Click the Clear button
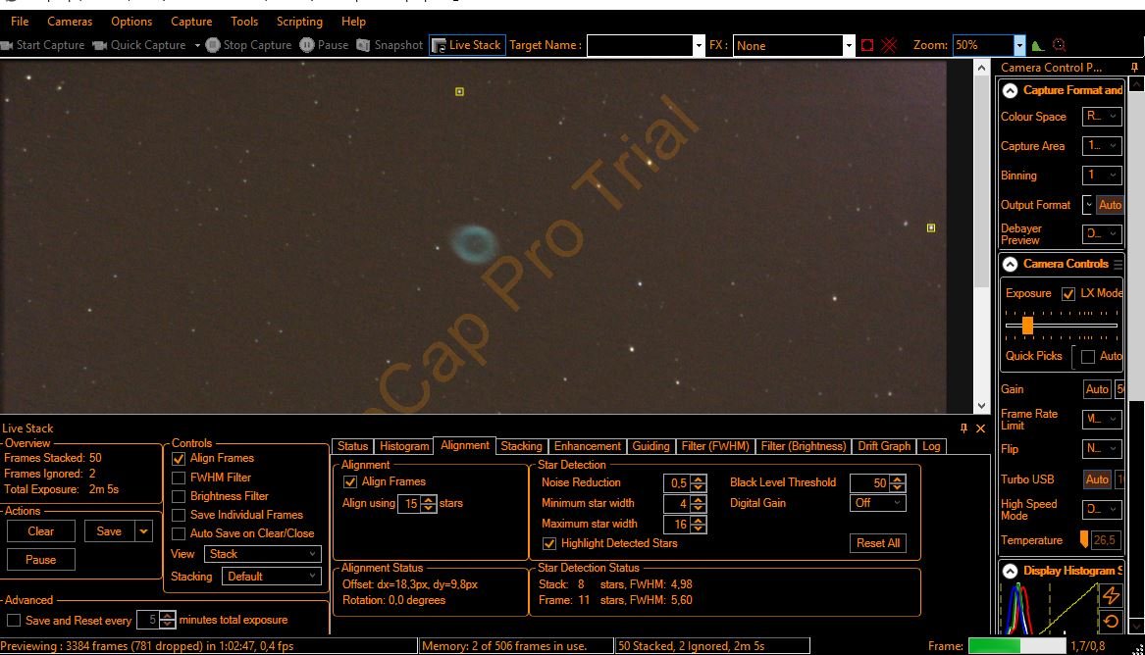The image size is (1145, 655). (x=41, y=531)
